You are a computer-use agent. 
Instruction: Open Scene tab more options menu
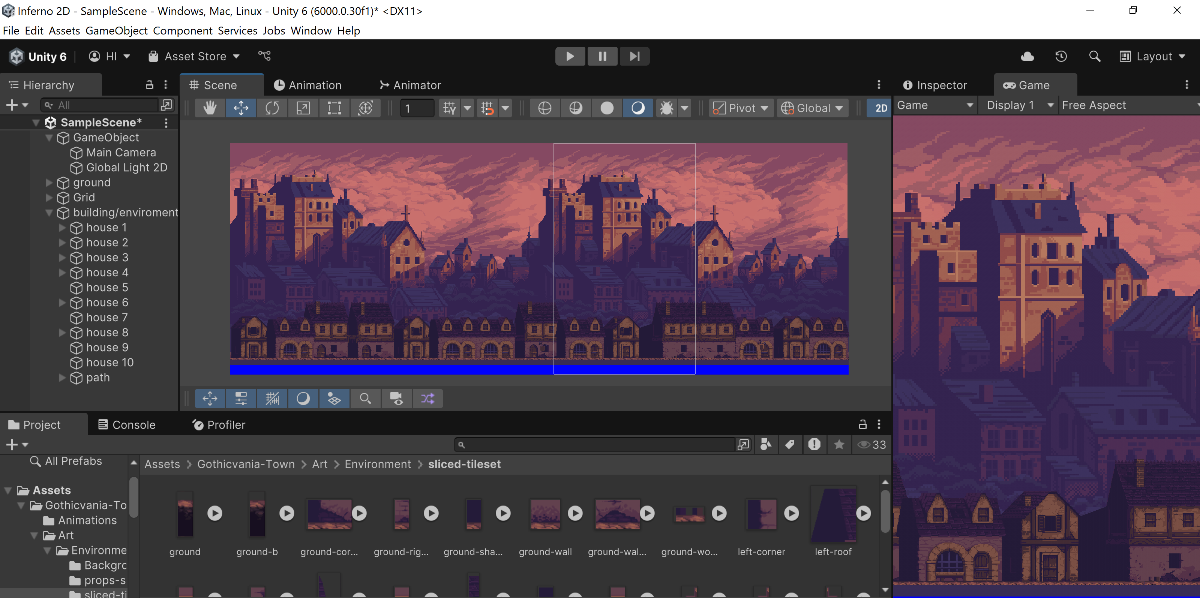click(x=879, y=85)
